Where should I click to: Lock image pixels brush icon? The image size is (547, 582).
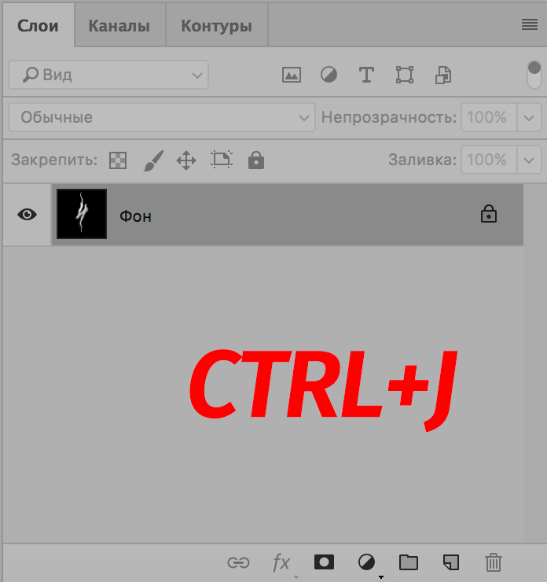pos(153,160)
